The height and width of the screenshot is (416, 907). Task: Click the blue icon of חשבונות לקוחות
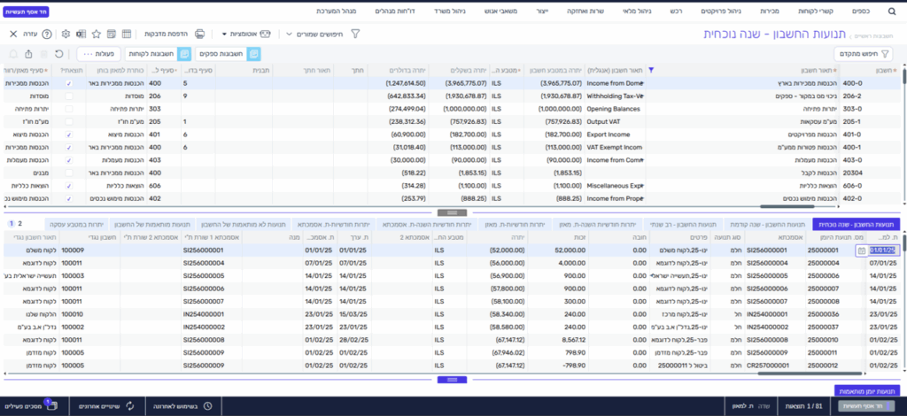click(x=184, y=54)
